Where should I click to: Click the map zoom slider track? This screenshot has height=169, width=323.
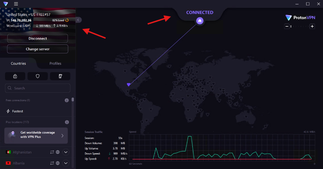[x=300, y=26]
